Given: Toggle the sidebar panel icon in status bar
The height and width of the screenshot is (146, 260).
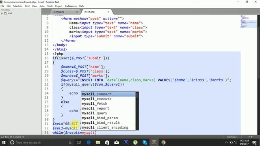Looking at the screenshot, I should (x=2, y=137).
